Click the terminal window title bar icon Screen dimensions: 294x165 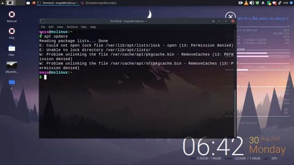click(42, 21)
